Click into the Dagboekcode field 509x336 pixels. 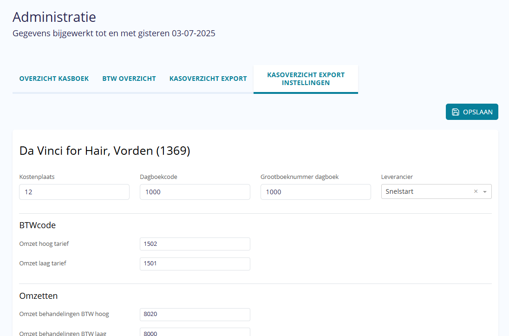(195, 192)
